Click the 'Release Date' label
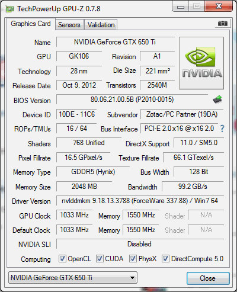This screenshot has width=237, height=292. tap(31, 86)
